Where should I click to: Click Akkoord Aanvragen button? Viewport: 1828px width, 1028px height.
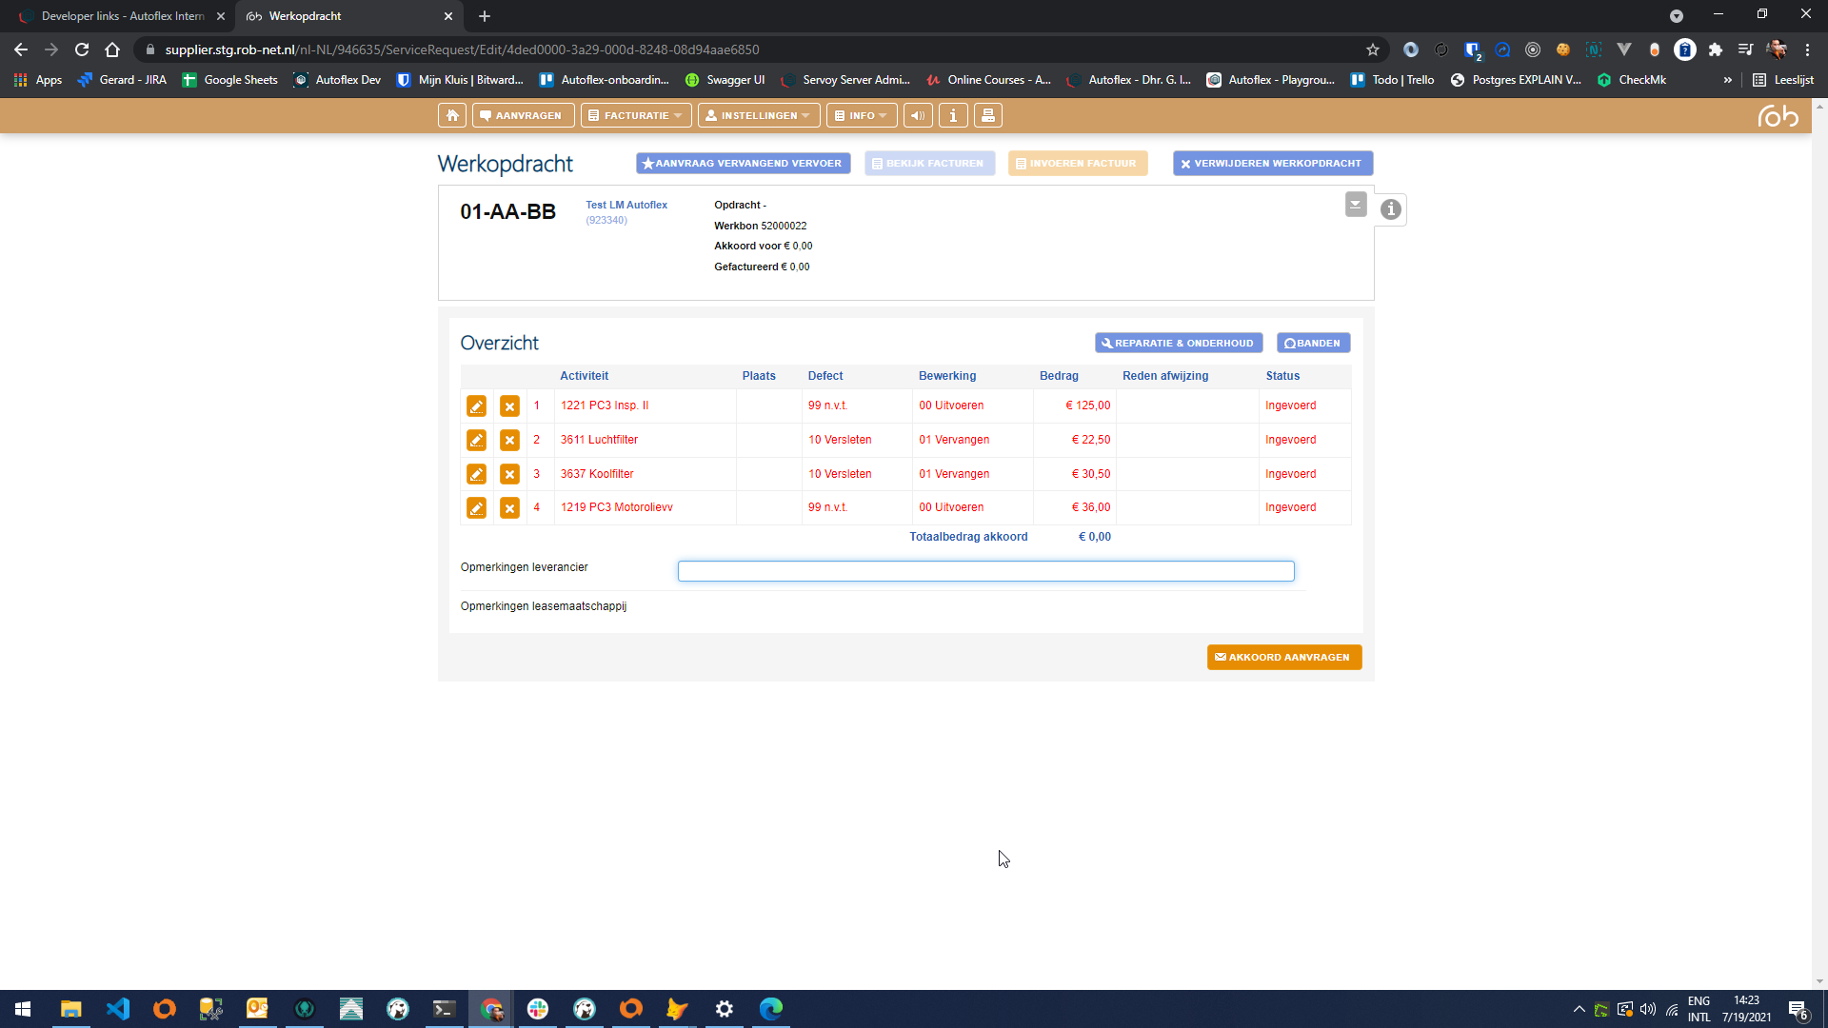(x=1283, y=658)
